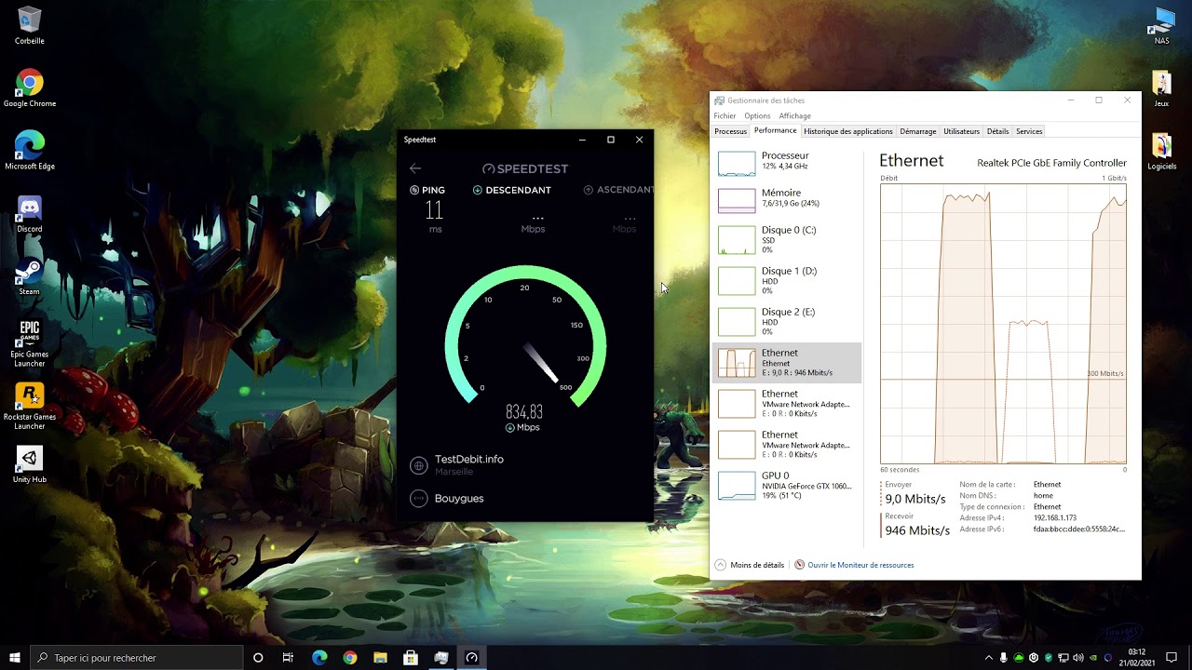Switch to the Démarrage tab

(x=918, y=131)
